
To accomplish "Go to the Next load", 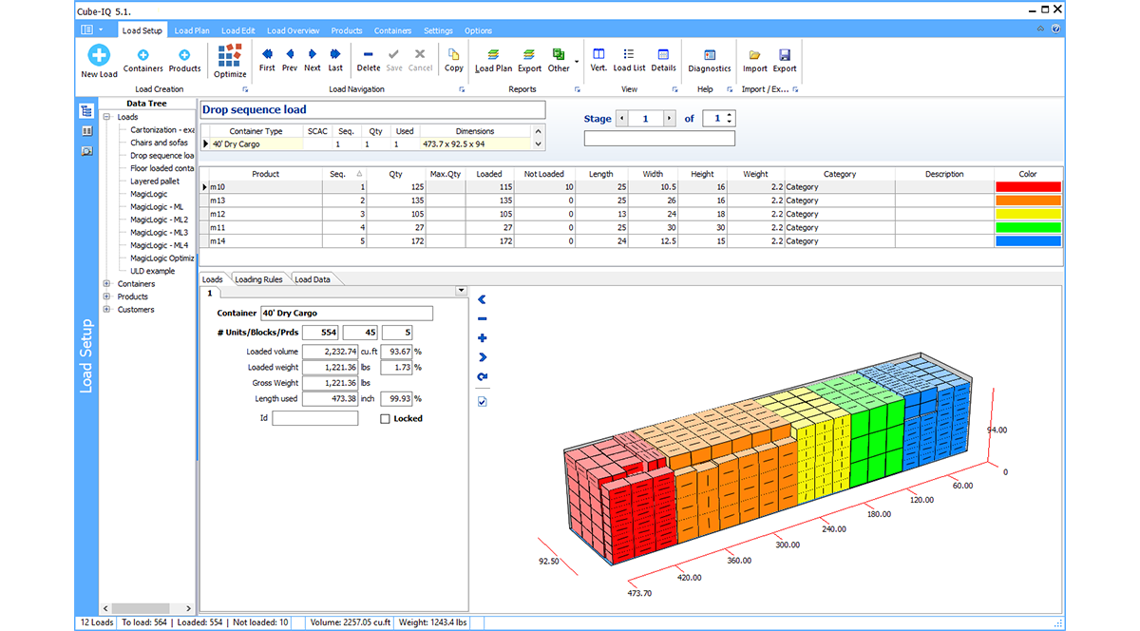I will (313, 61).
